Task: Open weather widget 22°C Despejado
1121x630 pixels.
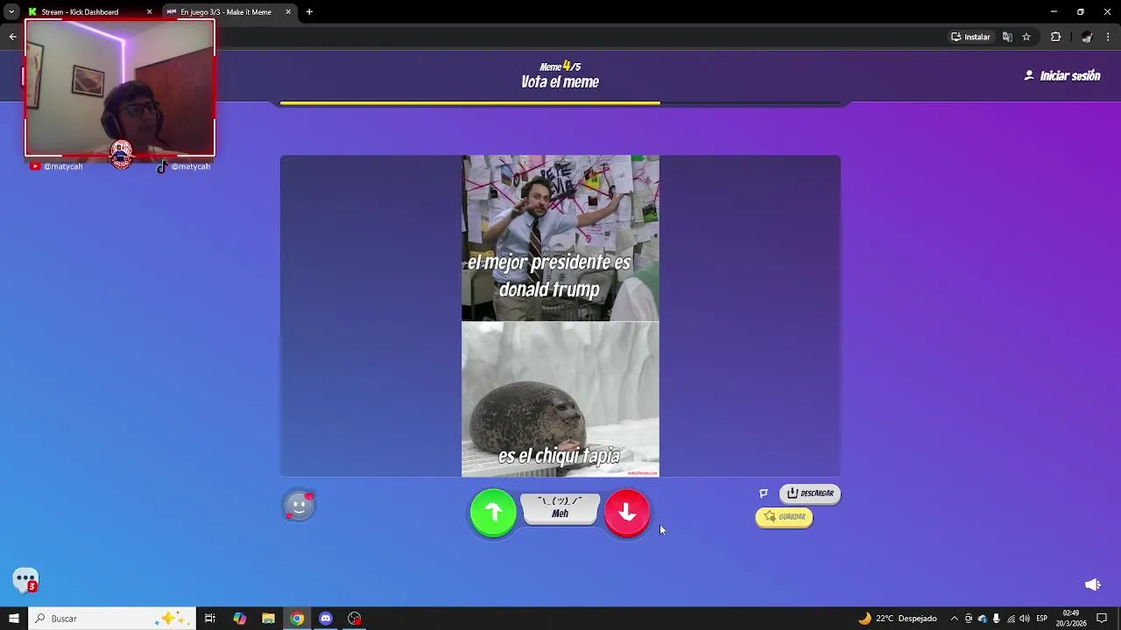Action: click(x=898, y=619)
